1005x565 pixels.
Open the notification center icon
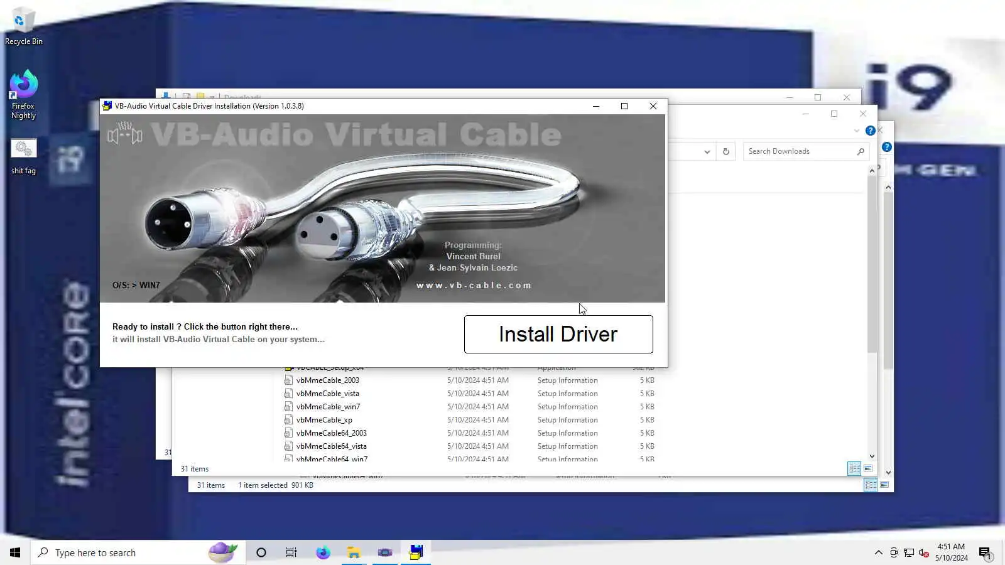coord(985,552)
